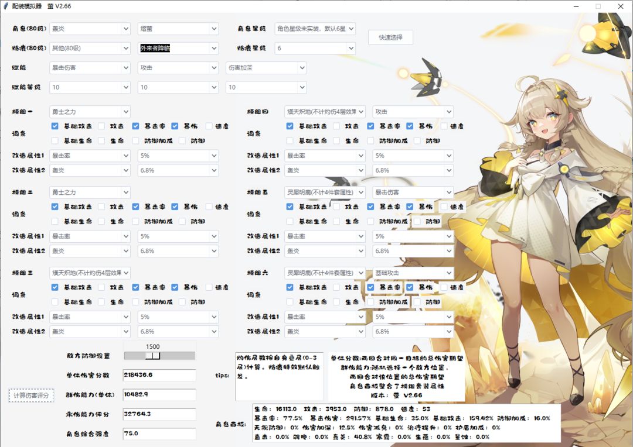Click the 单体伤害分数 field showing 218436.6

click(159, 375)
